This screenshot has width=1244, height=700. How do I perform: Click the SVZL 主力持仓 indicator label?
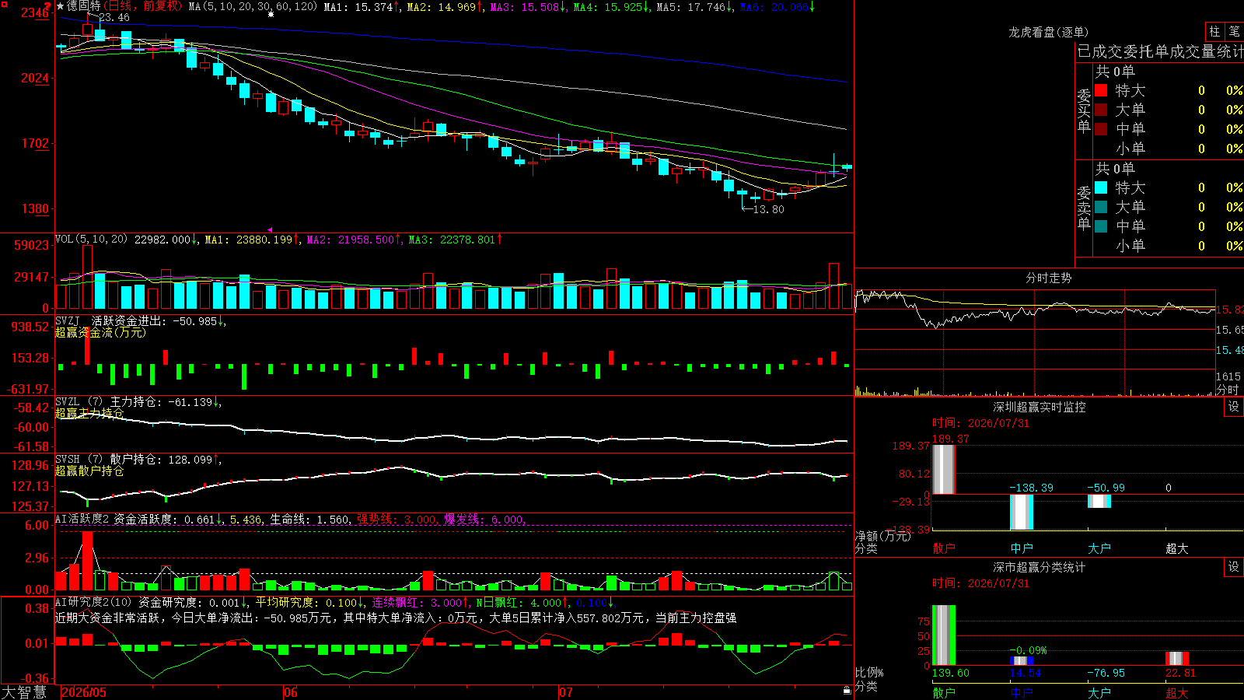tap(108, 402)
